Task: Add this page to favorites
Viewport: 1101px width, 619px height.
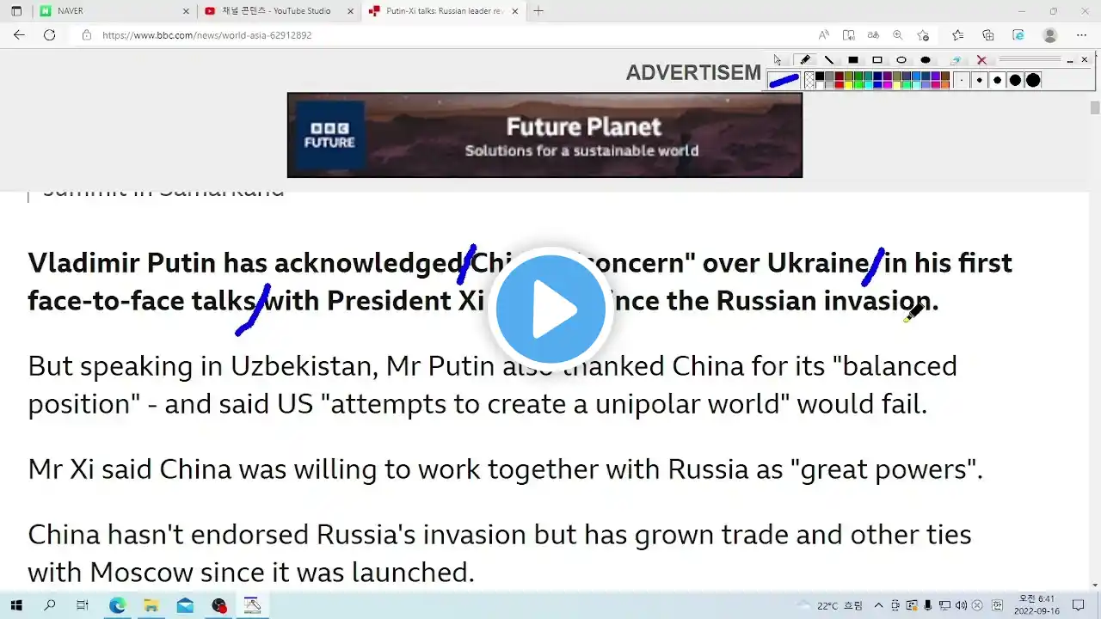Action: [x=923, y=35]
